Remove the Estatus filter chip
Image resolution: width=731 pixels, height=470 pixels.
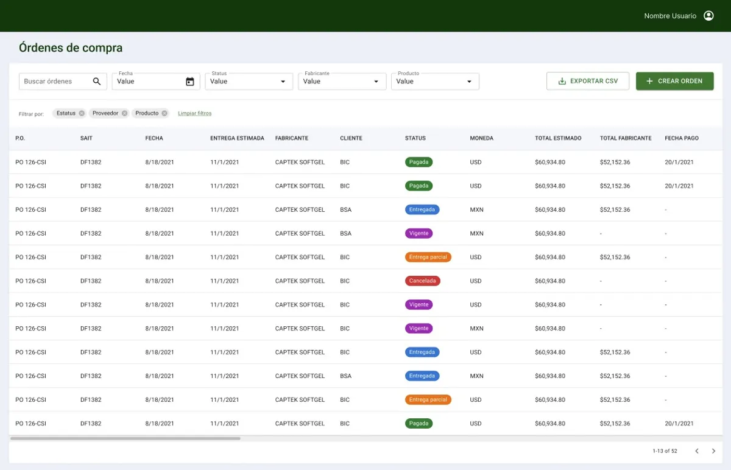(82, 113)
